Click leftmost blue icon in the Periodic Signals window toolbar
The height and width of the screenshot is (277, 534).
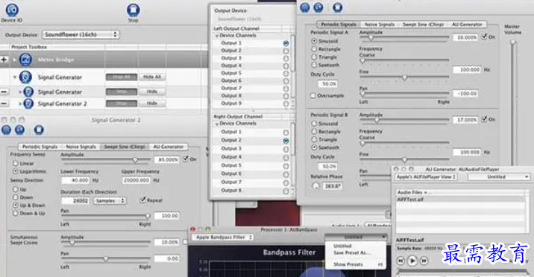click(305, 7)
